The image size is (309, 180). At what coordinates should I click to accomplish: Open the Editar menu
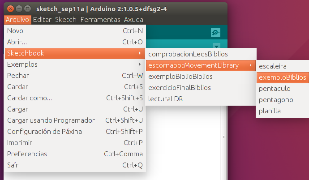pos(42,20)
